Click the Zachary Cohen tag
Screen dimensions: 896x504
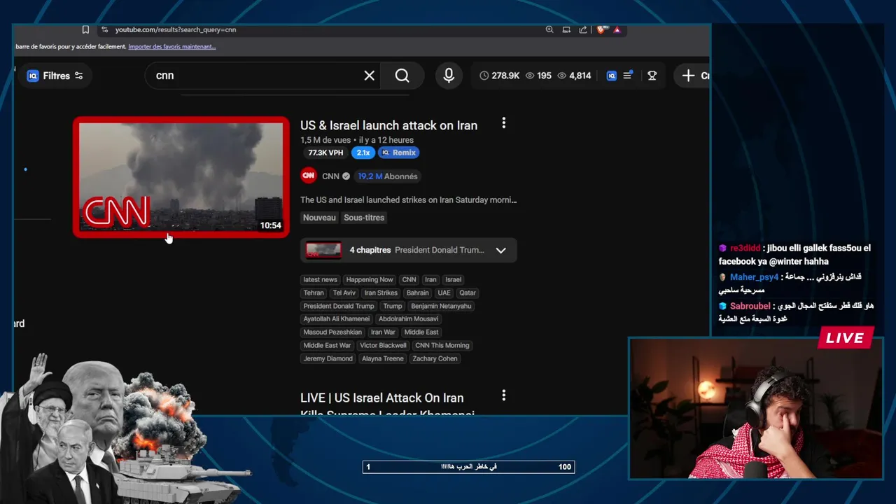(435, 358)
